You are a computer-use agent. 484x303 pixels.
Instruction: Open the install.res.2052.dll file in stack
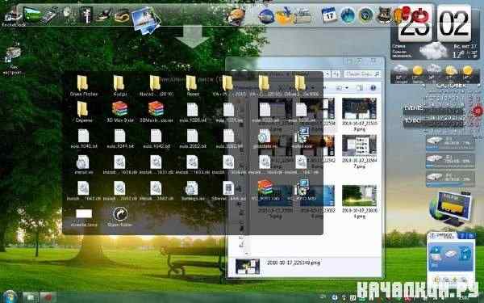click(x=119, y=191)
